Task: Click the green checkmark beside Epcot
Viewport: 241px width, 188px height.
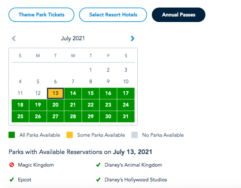Action: click(11, 180)
